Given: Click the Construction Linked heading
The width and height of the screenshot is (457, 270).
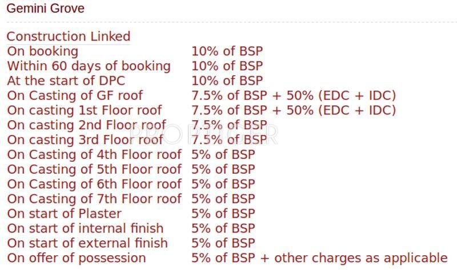Looking at the screenshot, I should point(69,36).
